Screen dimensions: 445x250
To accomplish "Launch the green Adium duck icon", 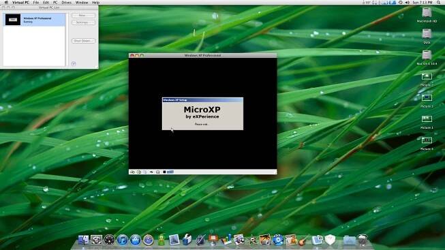I will [x=162, y=240].
